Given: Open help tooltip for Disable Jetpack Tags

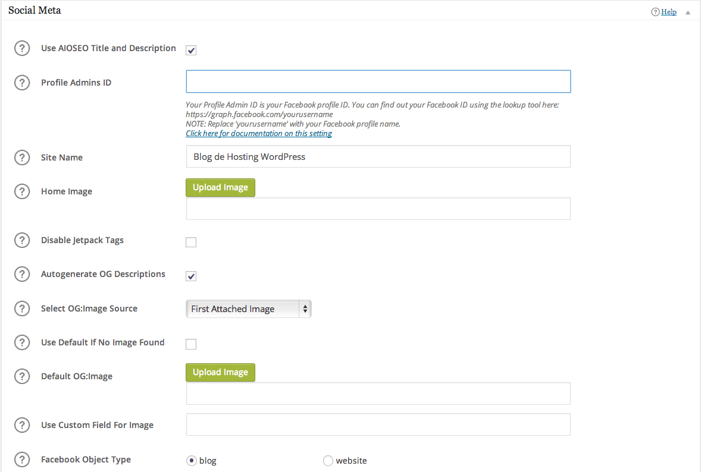Looking at the screenshot, I should [22, 240].
